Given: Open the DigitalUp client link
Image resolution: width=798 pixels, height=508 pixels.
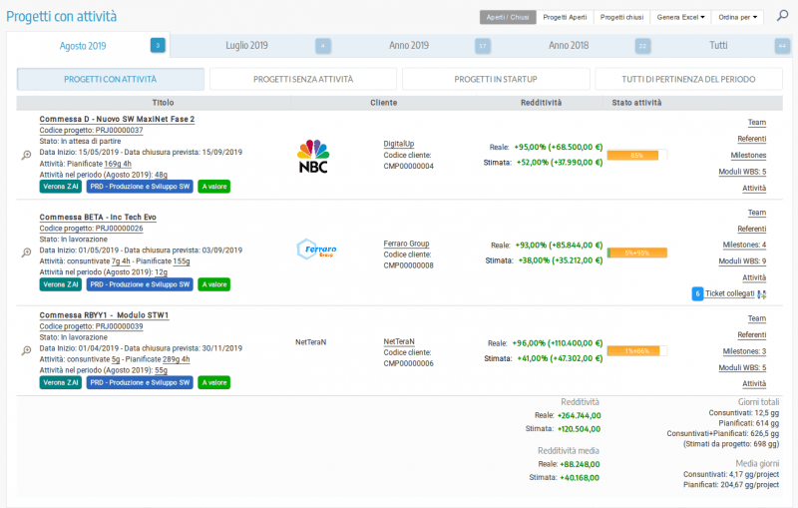Looking at the screenshot, I should coord(398,144).
